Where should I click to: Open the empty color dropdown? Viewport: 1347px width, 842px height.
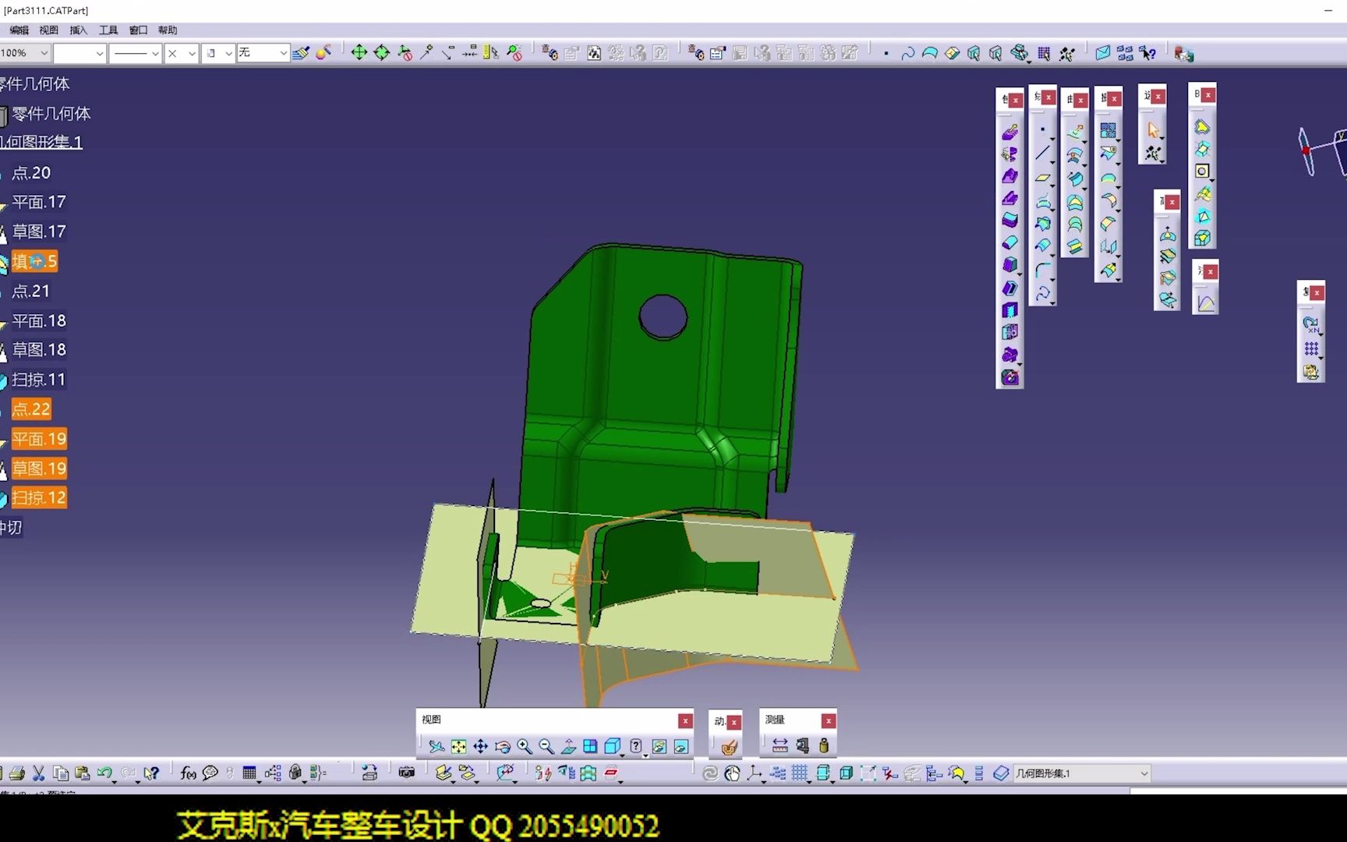click(80, 53)
